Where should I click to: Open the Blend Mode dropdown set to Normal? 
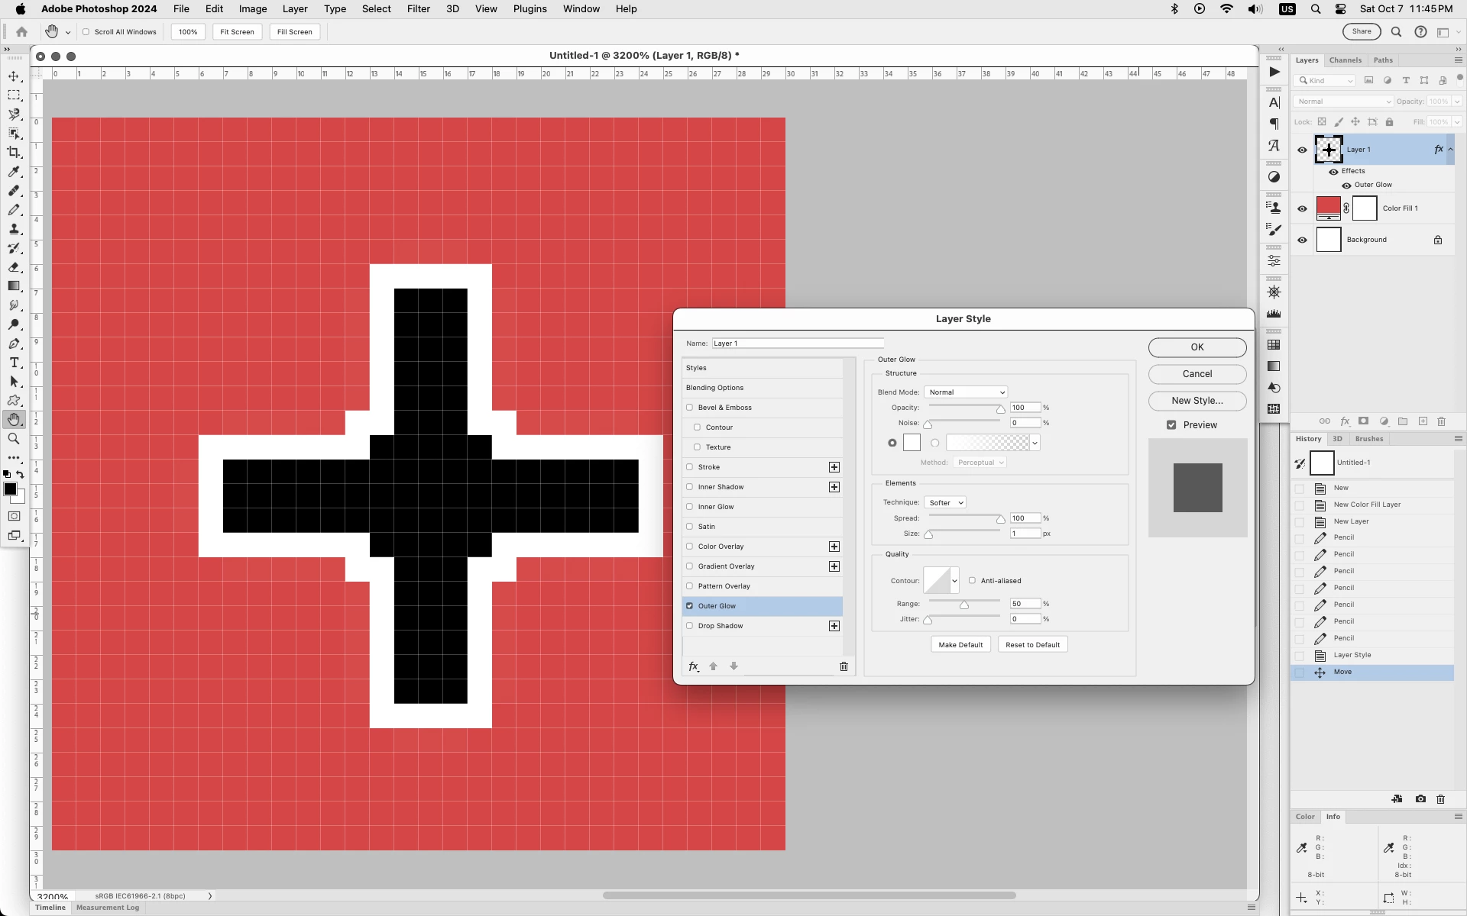click(966, 392)
